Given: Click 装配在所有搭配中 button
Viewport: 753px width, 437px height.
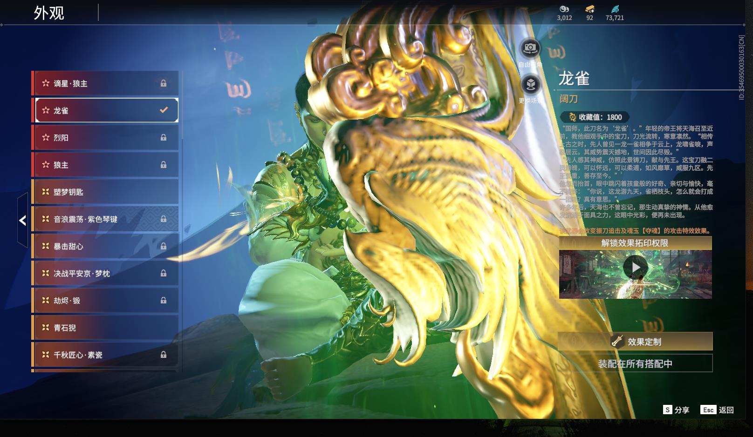Looking at the screenshot, I should pyautogui.click(x=636, y=363).
